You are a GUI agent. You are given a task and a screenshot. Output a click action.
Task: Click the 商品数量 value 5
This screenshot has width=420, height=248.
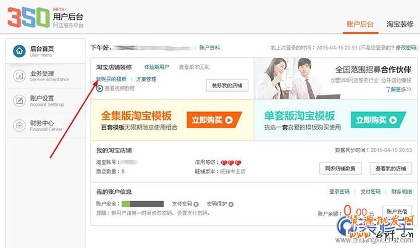click(123, 172)
